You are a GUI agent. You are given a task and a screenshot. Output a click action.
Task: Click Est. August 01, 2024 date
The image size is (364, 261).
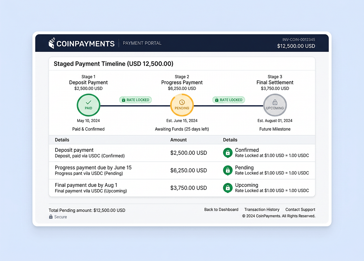(x=275, y=121)
